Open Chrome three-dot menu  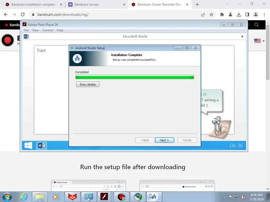click(264, 15)
